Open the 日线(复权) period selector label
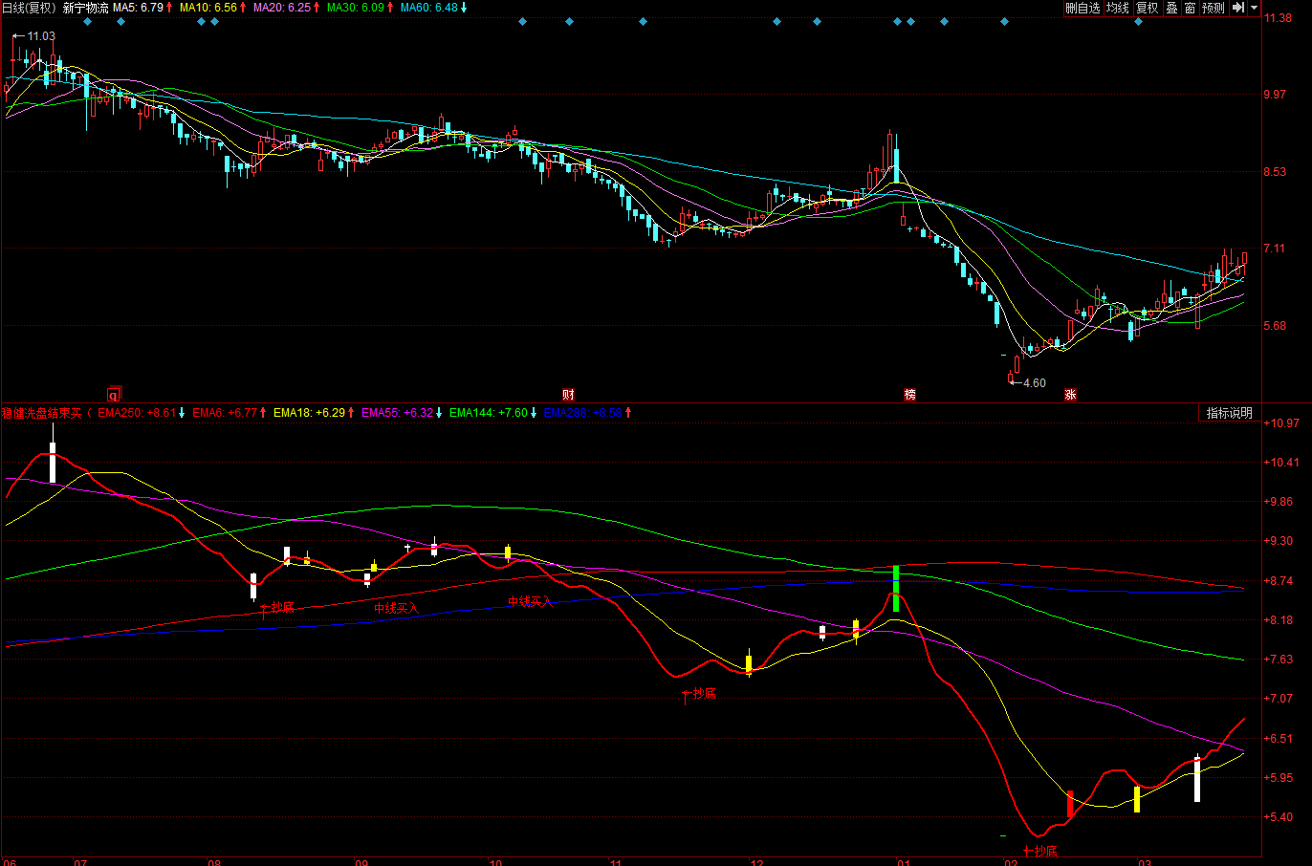The height and width of the screenshot is (866, 1312). point(29,8)
